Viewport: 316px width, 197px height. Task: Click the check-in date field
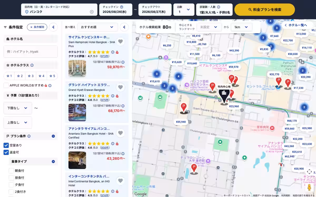click(x=116, y=10)
